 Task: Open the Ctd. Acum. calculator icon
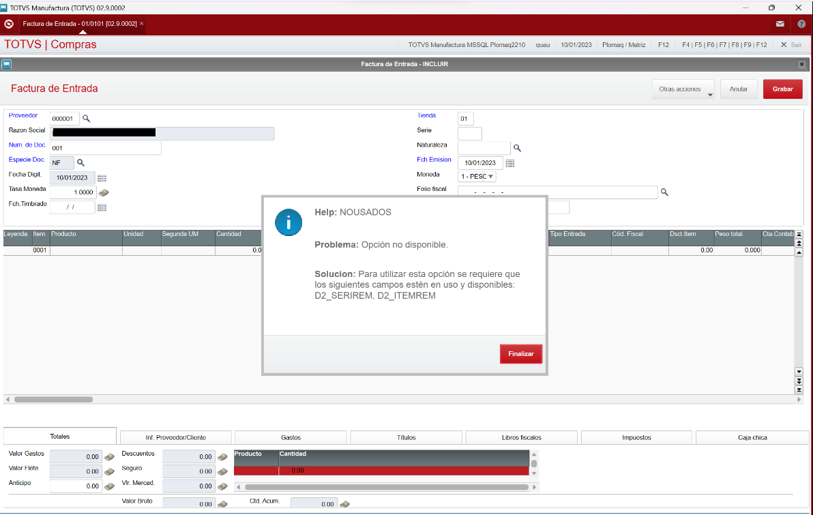pos(345,503)
